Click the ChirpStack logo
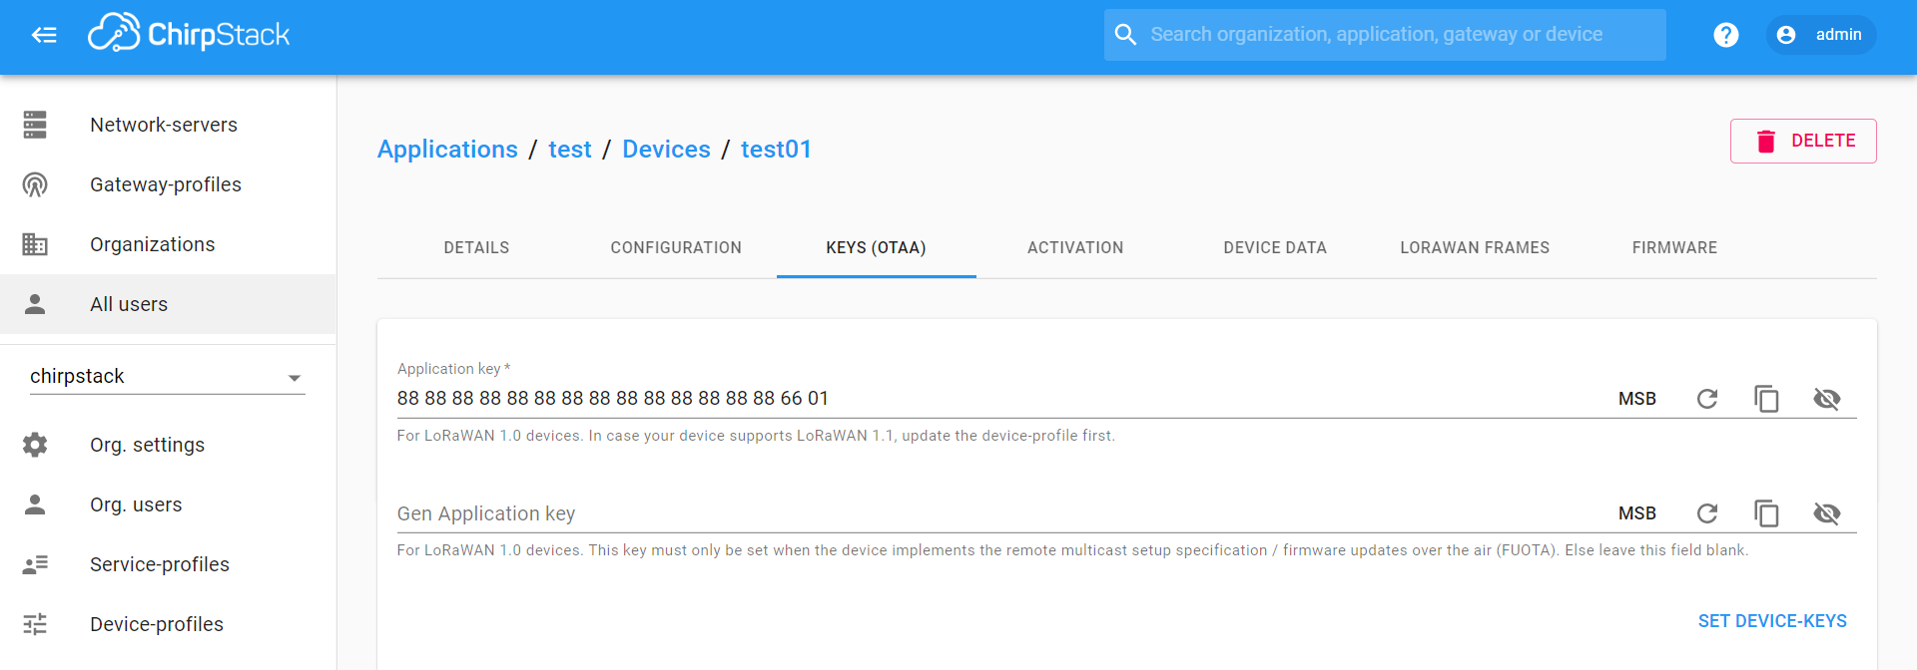 190,35
